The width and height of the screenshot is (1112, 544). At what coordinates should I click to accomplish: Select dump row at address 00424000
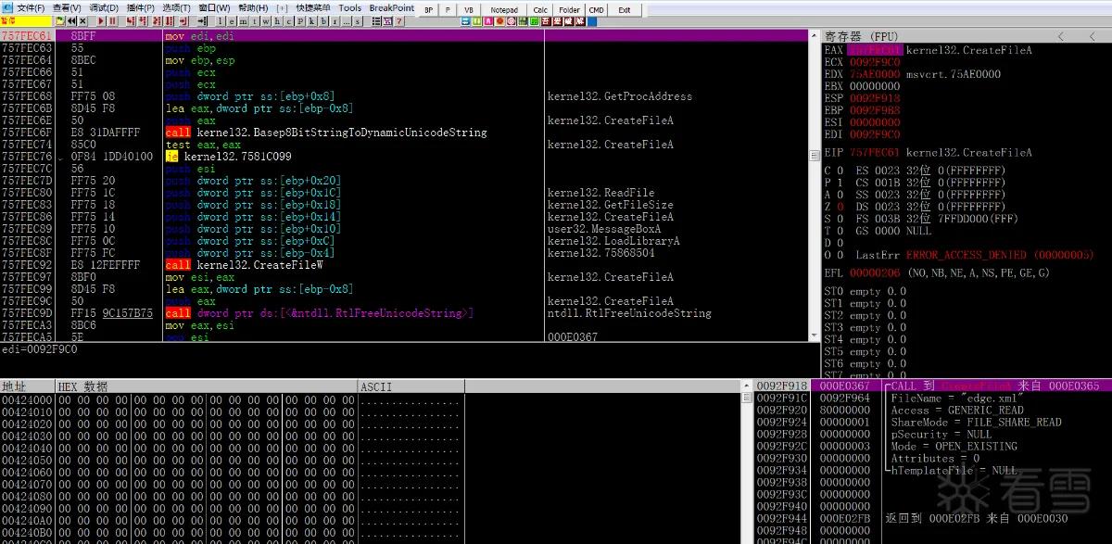(231, 399)
